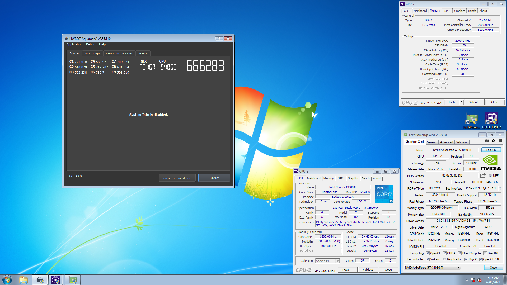Select CPU-Z taskbar button

click(55, 280)
